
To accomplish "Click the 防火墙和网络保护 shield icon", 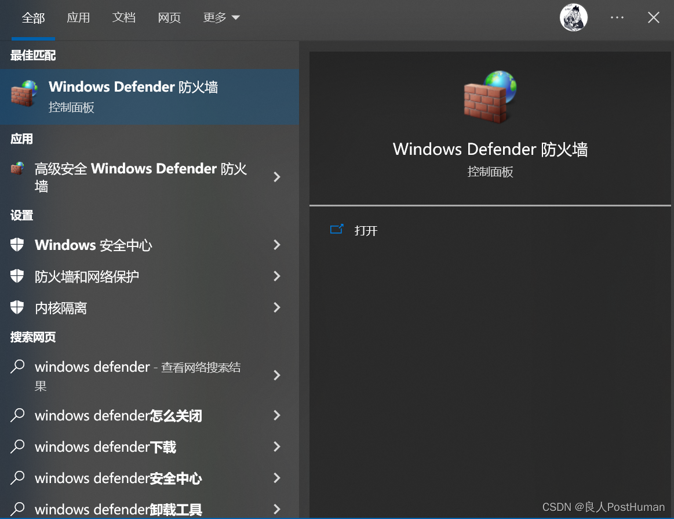I will (16, 276).
